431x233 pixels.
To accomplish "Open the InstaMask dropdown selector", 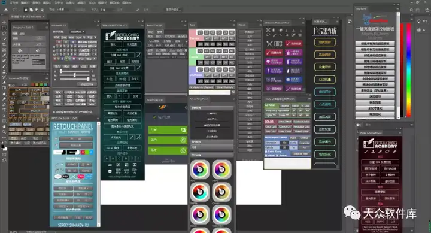I will pyautogui.click(x=77, y=32).
